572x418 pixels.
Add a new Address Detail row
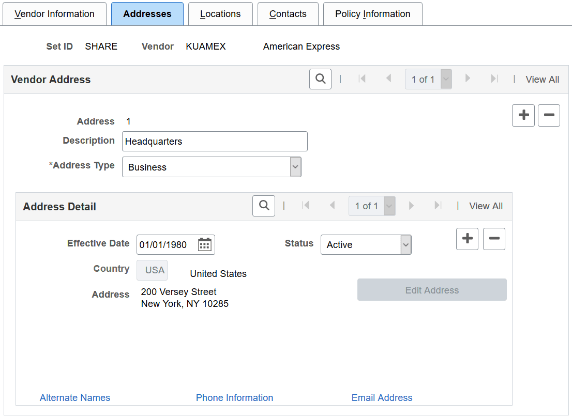pos(467,239)
